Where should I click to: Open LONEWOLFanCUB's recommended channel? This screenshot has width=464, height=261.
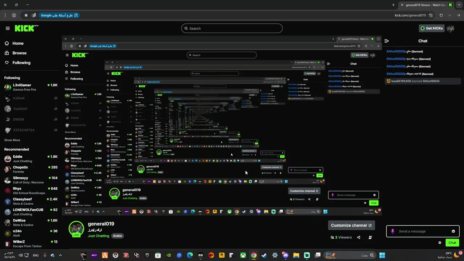click(x=31, y=212)
